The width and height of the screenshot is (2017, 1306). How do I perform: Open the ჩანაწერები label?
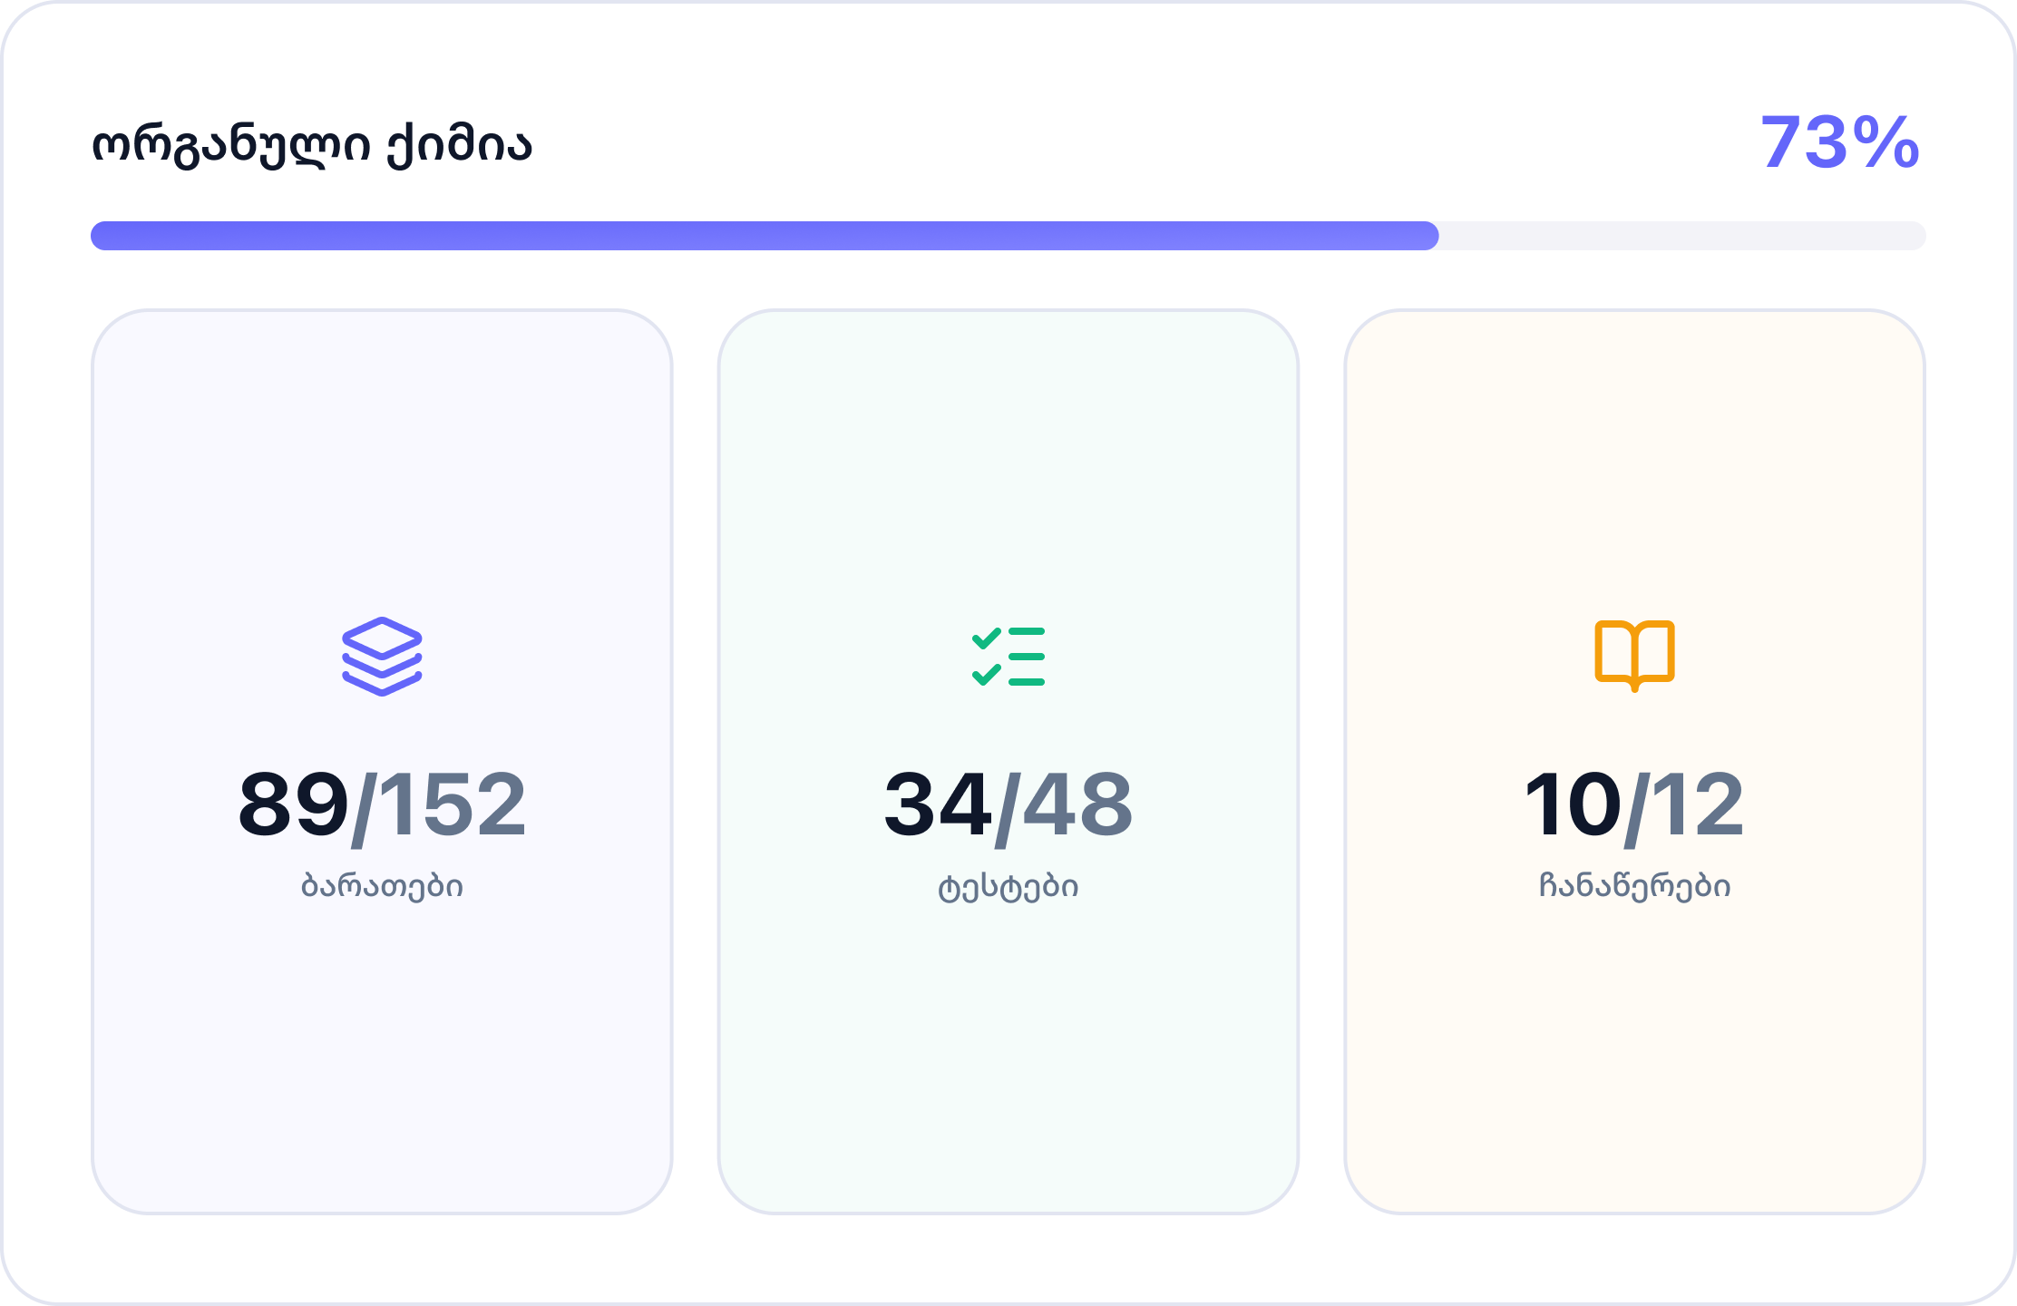pyautogui.click(x=1634, y=886)
